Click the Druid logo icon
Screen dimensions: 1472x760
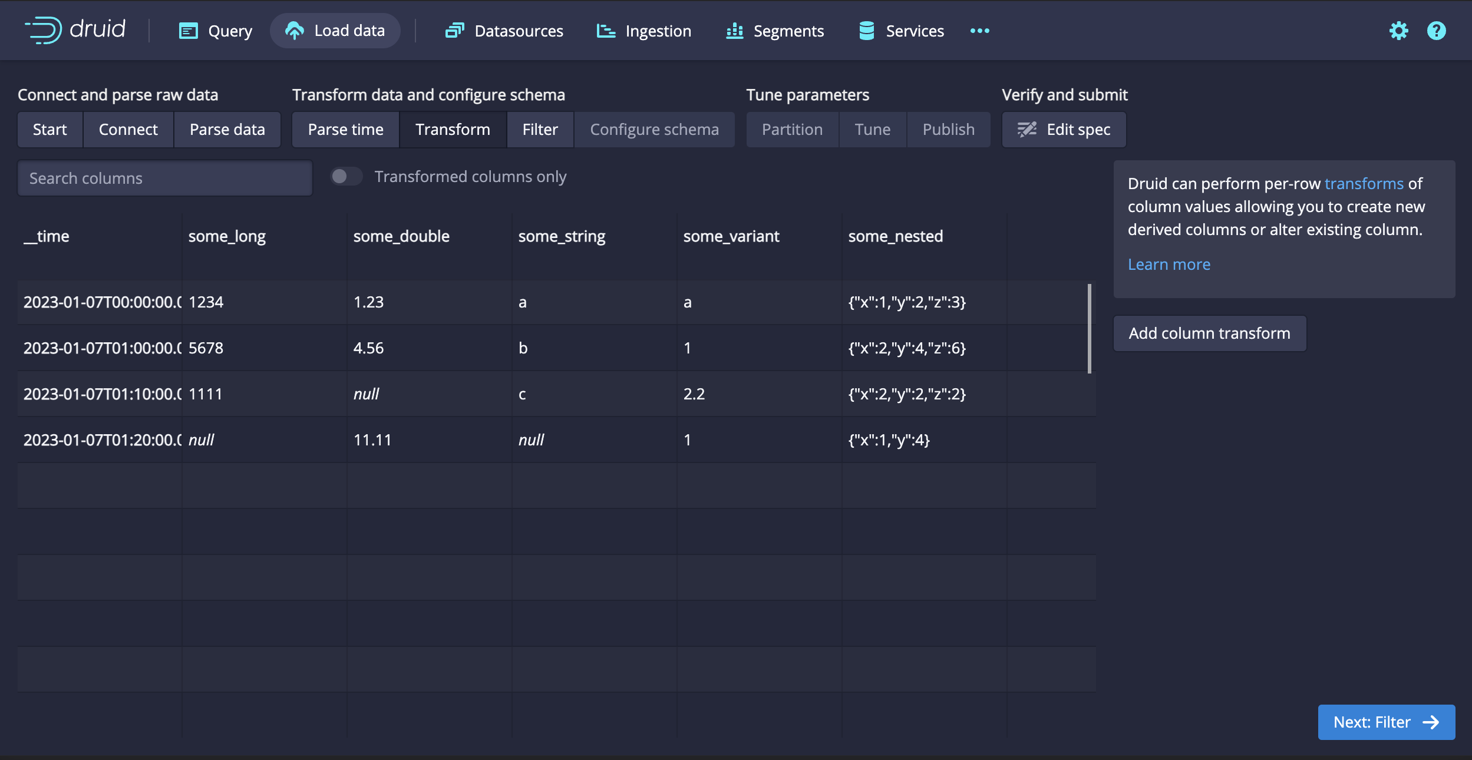(x=44, y=30)
